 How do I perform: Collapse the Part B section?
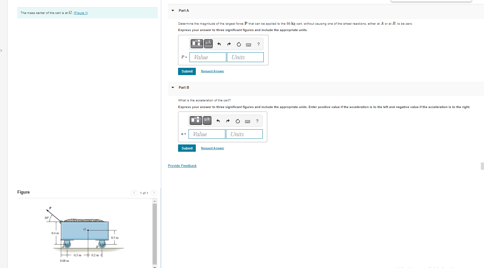point(173,87)
